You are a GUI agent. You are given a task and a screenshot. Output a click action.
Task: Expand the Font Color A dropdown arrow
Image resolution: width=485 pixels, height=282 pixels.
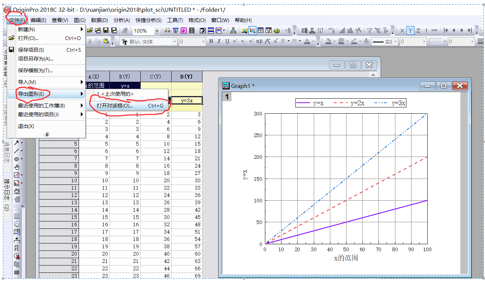[x=313, y=41]
